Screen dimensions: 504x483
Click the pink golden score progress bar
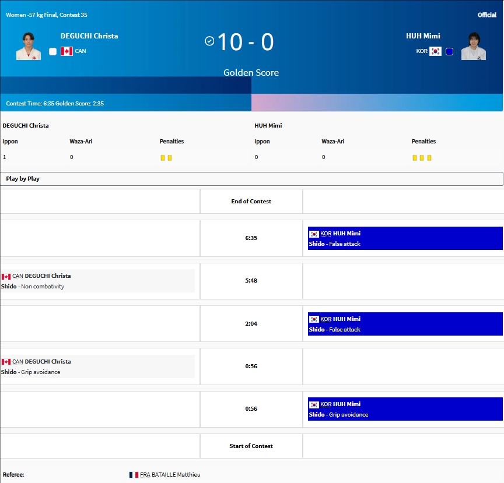(x=377, y=103)
